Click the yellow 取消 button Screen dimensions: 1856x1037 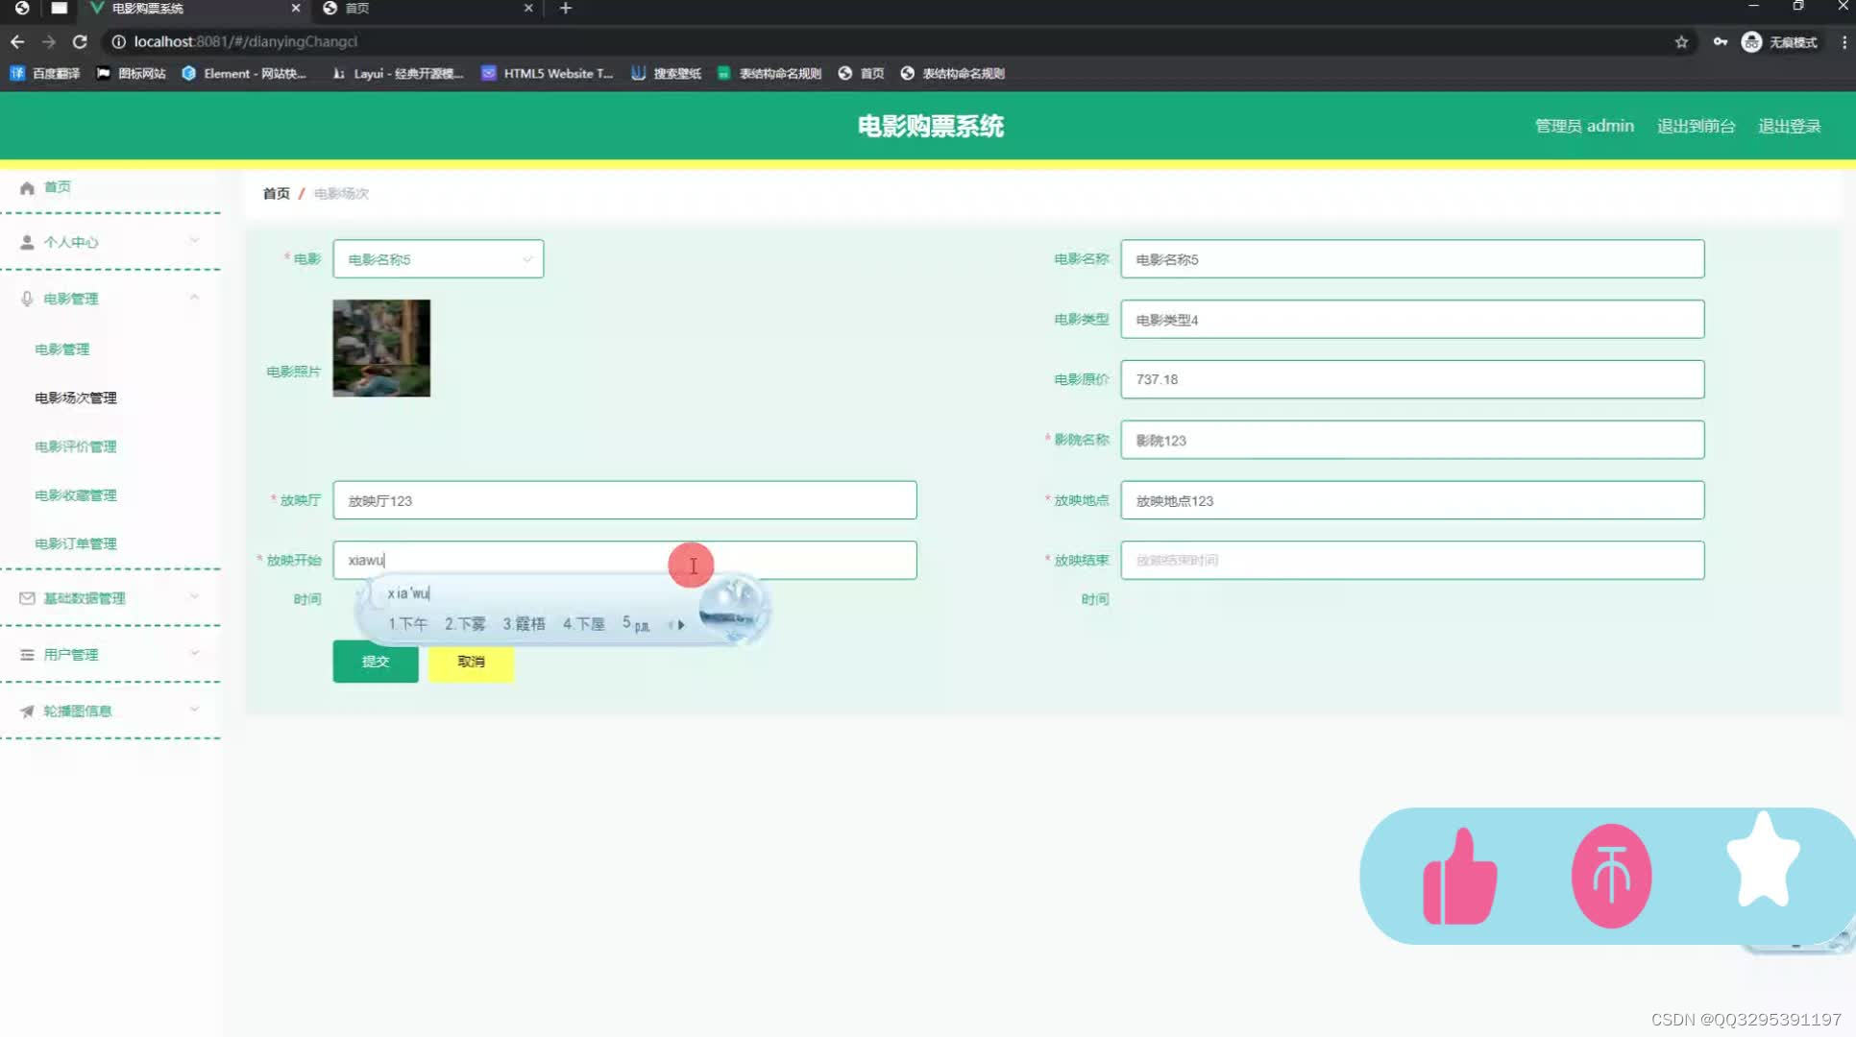pos(471,662)
